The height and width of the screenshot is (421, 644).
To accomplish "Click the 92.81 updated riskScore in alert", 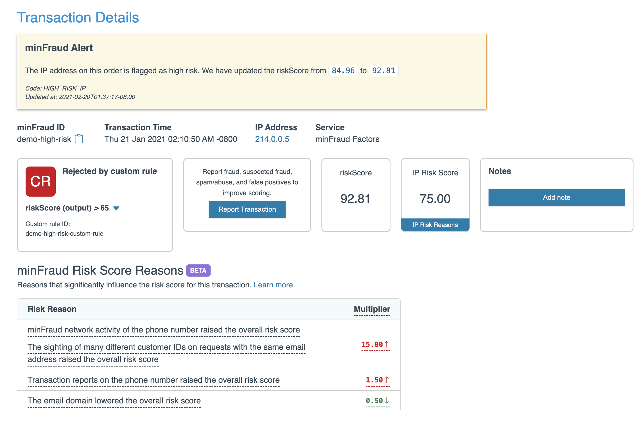I will pos(383,71).
